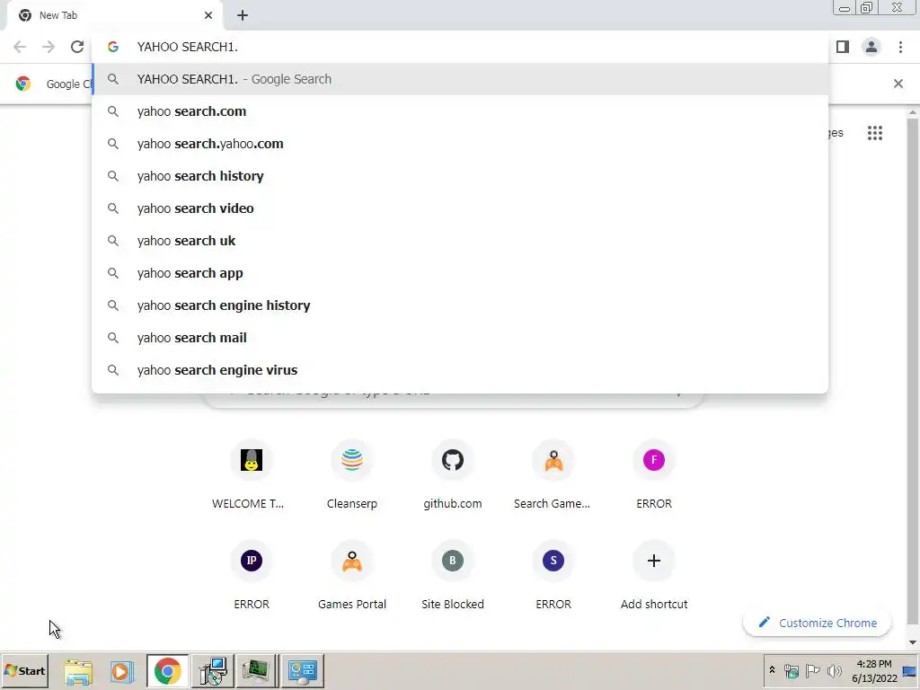This screenshot has height=690, width=920.
Task: Pick suggestion 'yahoo search mail'
Action: tap(461, 338)
